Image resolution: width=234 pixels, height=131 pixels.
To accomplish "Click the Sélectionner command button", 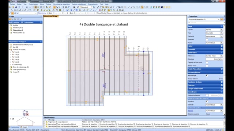I will click(42, 13).
